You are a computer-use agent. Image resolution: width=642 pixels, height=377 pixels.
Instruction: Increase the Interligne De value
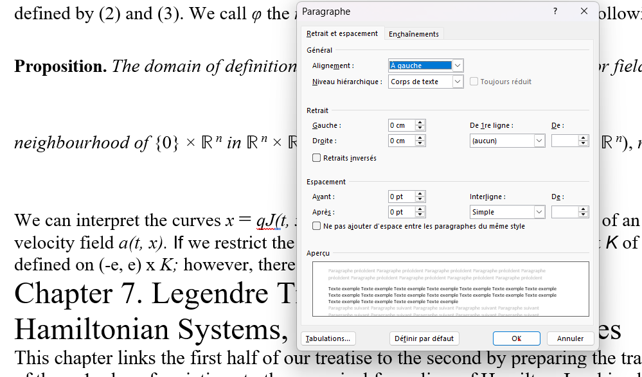[584, 209]
